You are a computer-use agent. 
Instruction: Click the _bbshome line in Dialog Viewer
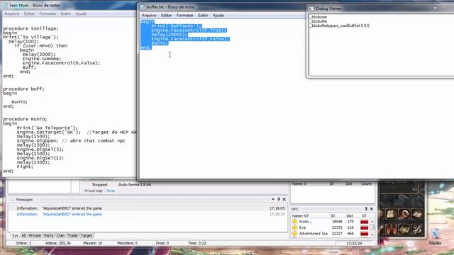click(319, 17)
